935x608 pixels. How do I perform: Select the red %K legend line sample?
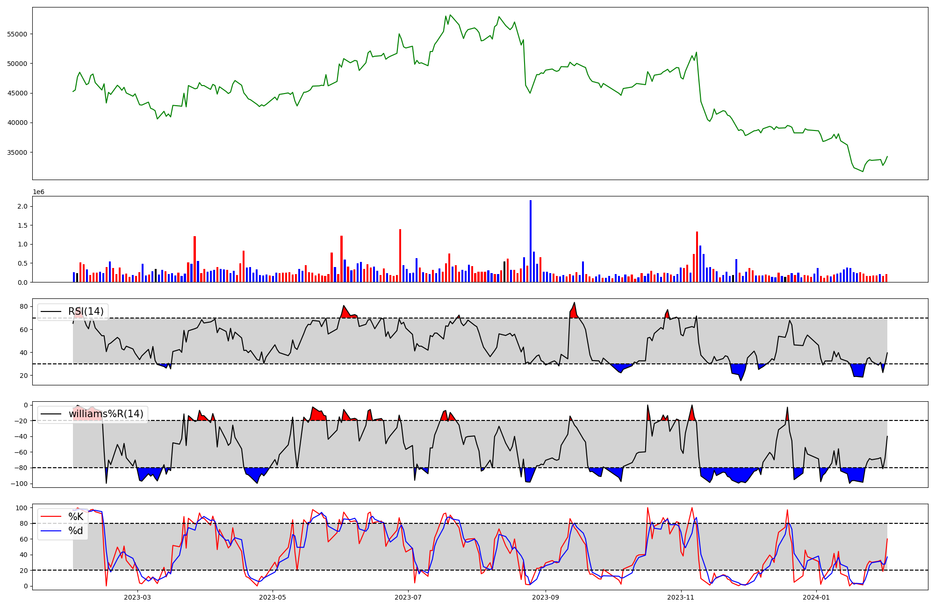tap(51, 517)
